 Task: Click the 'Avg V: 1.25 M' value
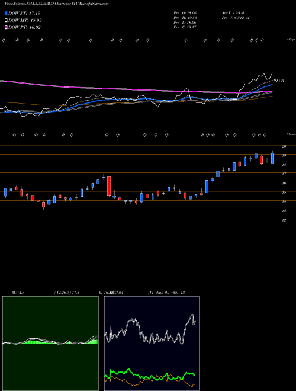coord(234,12)
